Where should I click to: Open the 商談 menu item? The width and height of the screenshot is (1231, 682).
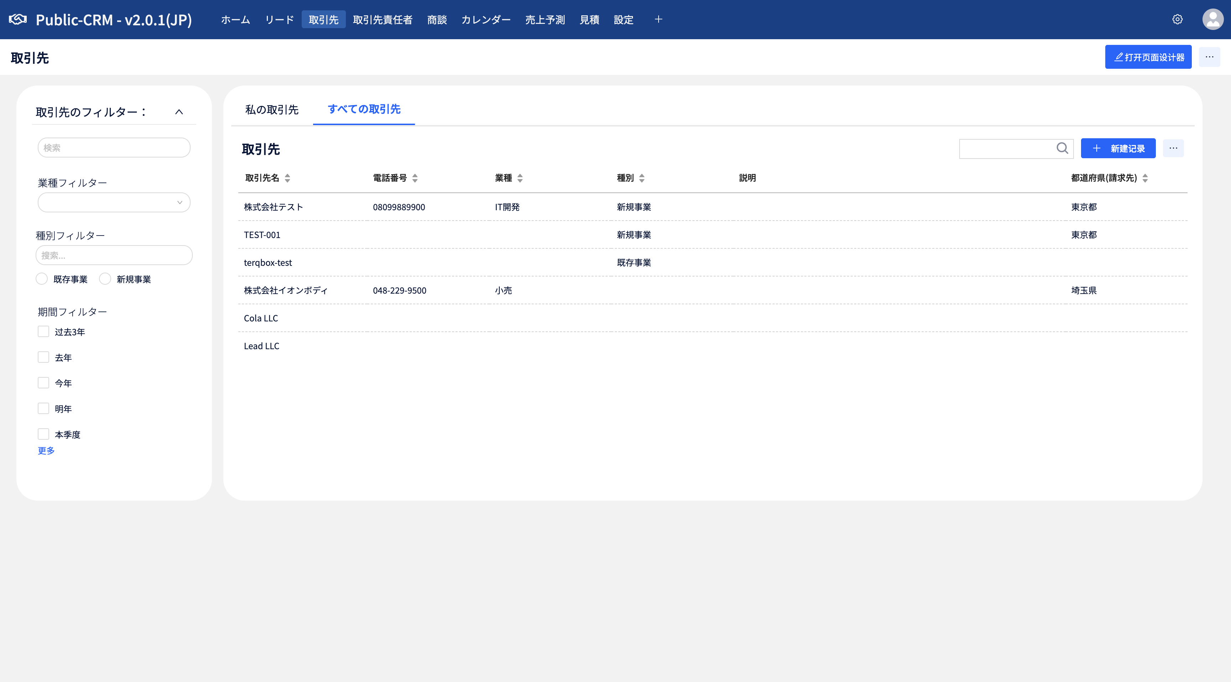437,20
